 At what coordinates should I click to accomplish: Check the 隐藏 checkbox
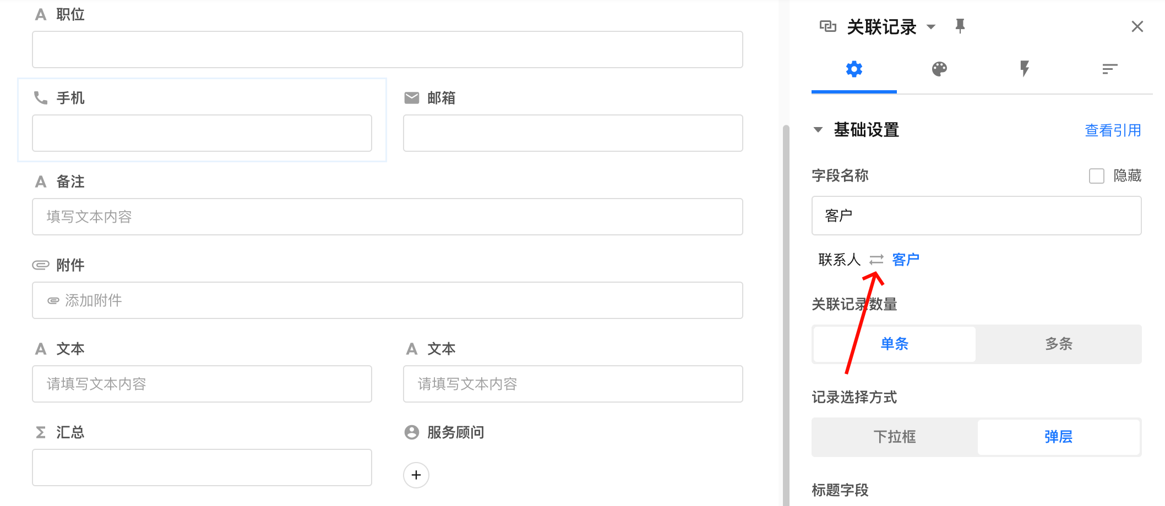tap(1096, 176)
